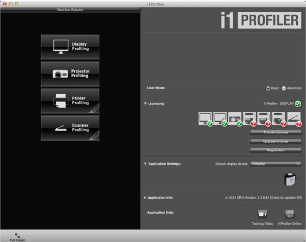Click the green check beside i1Profiler - DISPLAY
This screenshot has width=306, height=242.
(298, 104)
